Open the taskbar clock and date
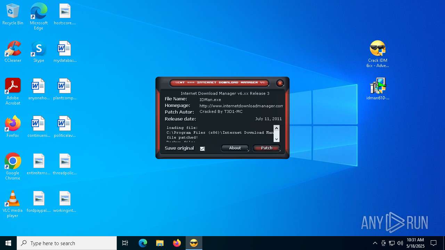 pyautogui.click(x=415, y=243)
